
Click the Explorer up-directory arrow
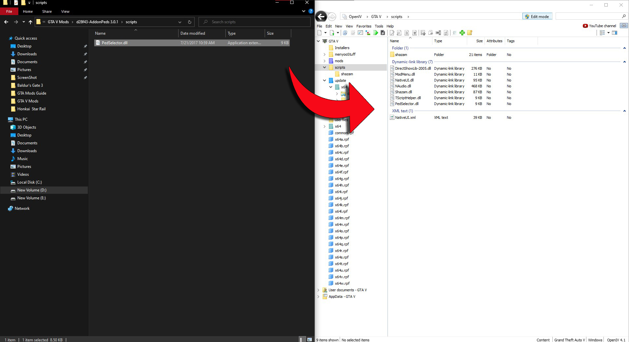[30, 22]
